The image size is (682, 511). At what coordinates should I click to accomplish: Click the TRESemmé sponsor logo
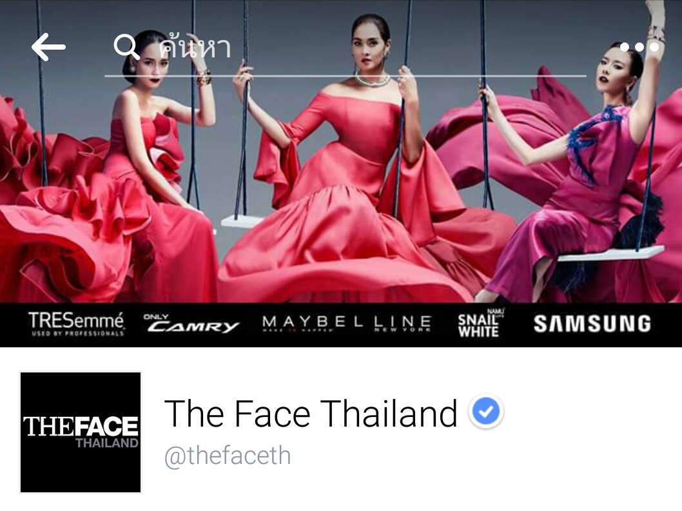click(77, 324)
